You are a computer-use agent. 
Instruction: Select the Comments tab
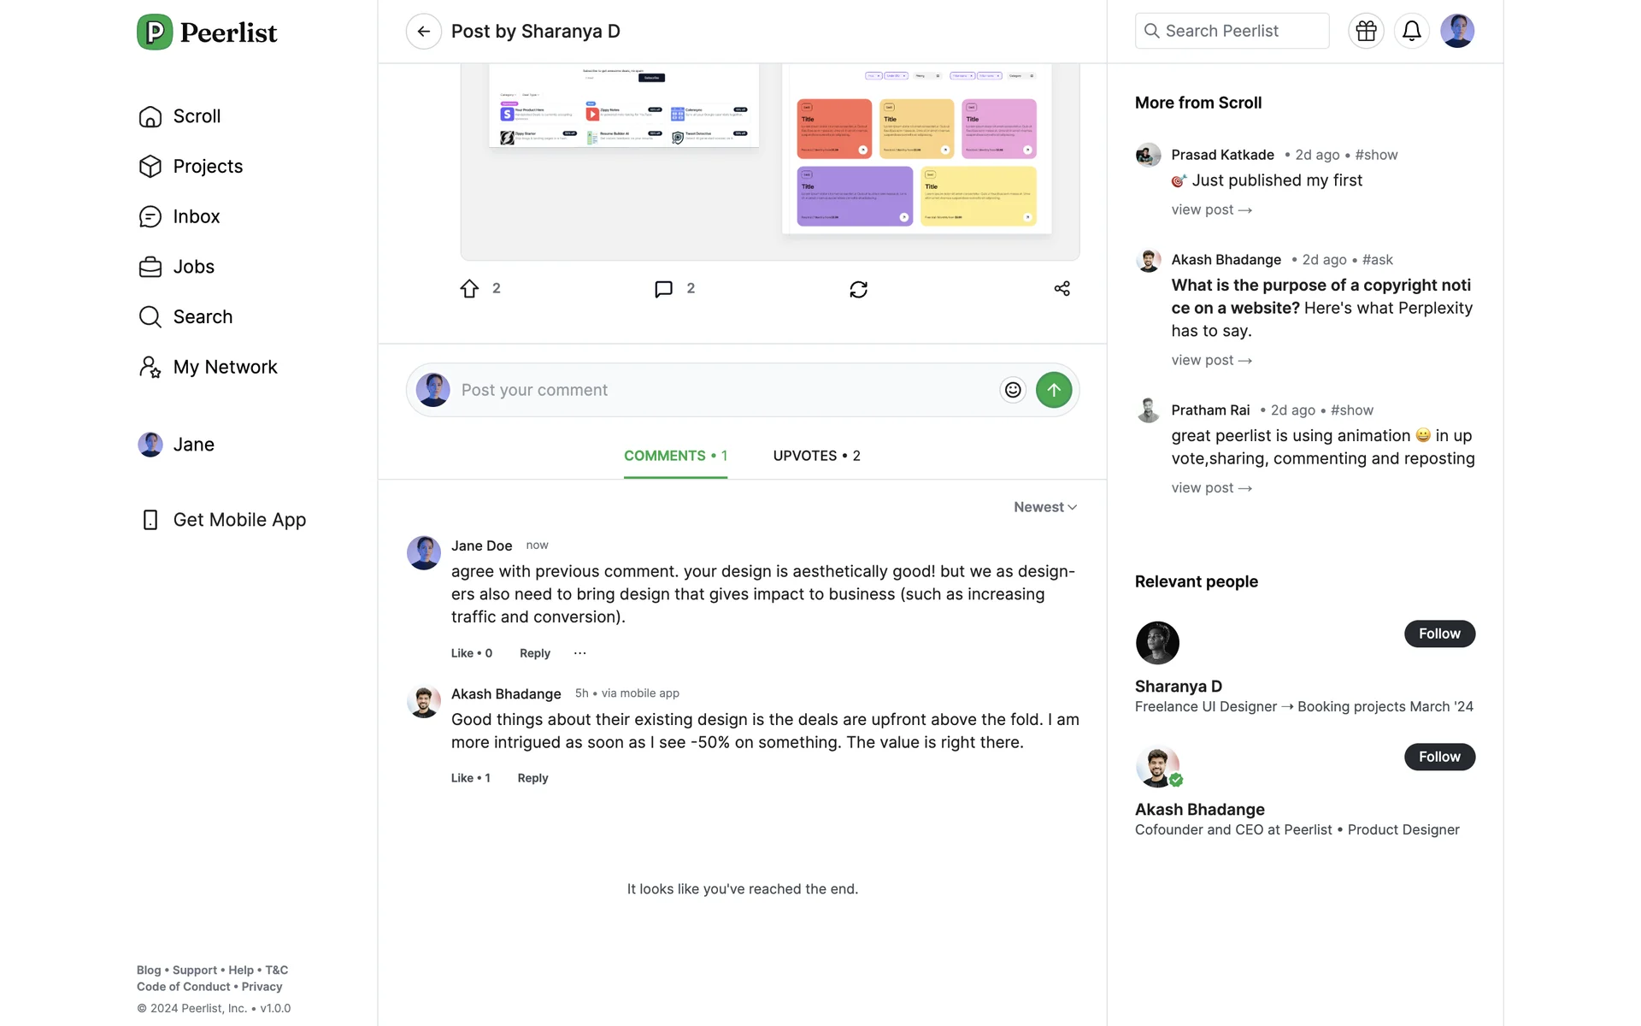click(675, 456)
